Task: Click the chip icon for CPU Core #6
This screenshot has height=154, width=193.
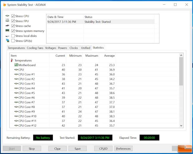Action: (16, 97)
